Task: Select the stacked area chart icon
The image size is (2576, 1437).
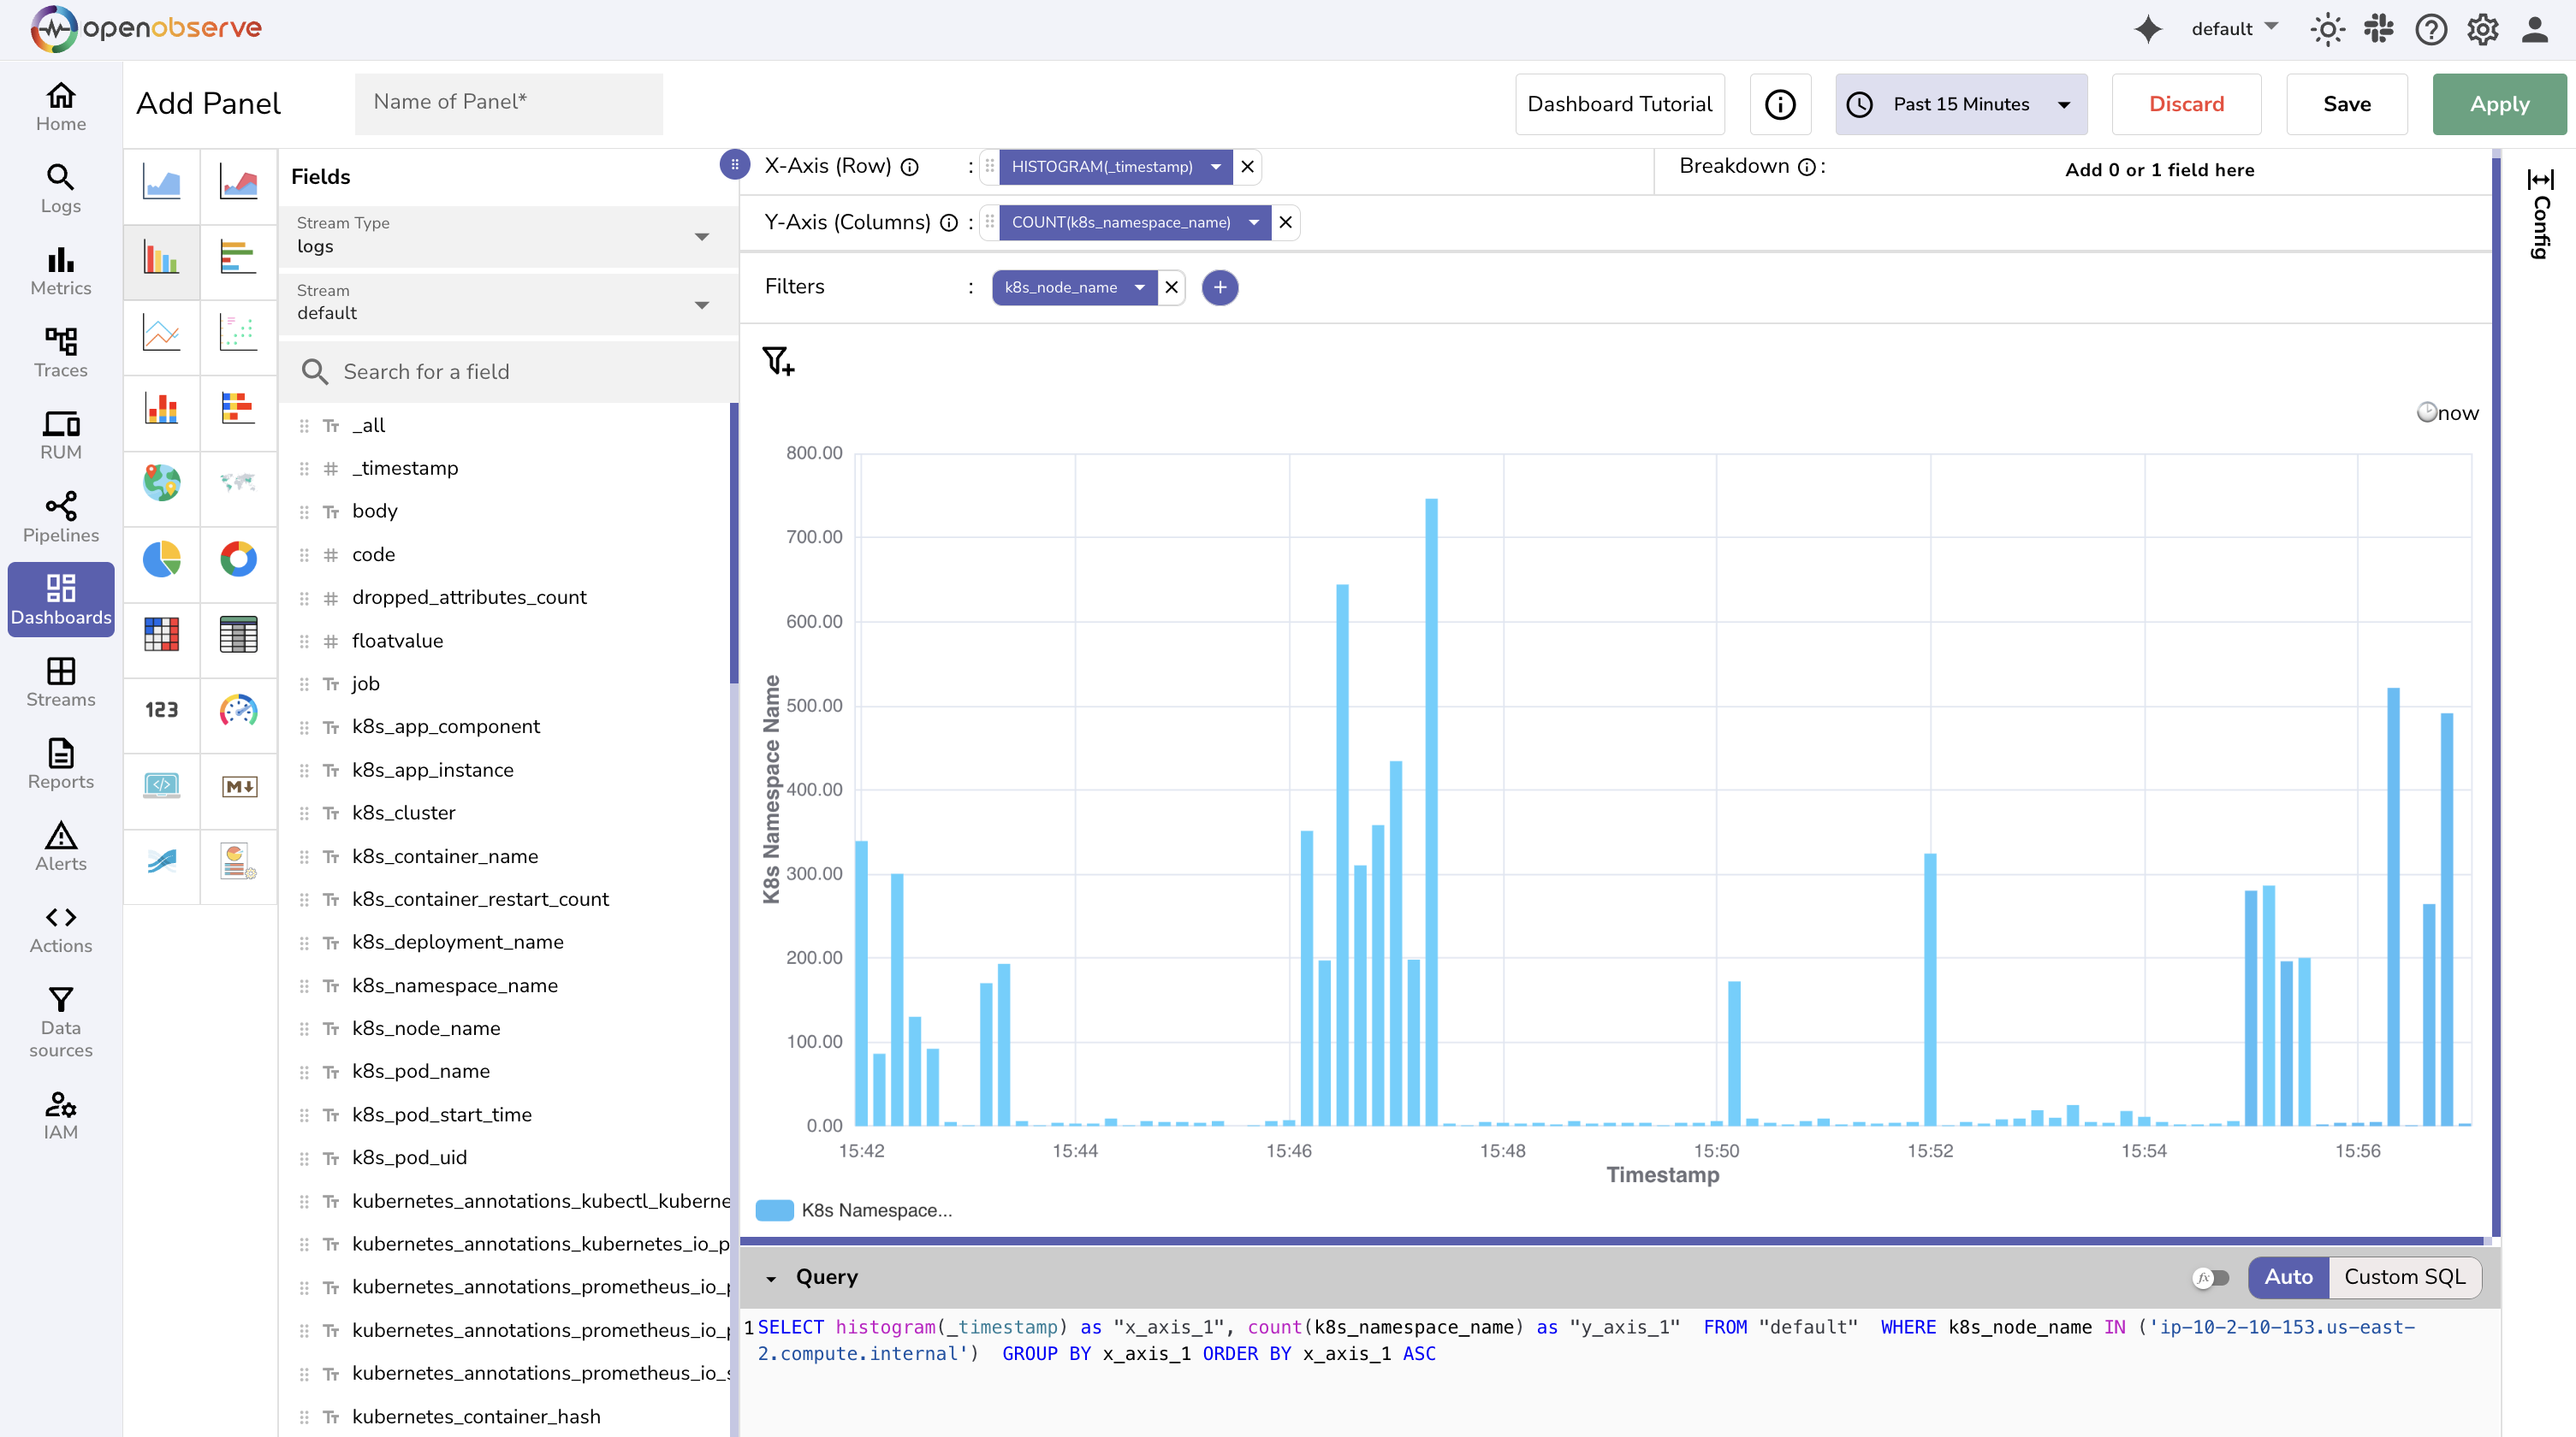Action: pyautogui.click(x=238, y=183)
